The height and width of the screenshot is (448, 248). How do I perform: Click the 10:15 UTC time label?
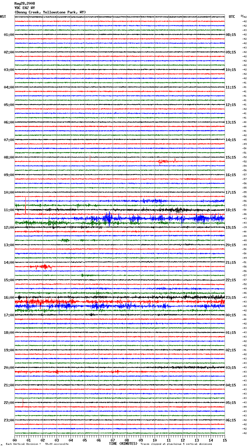tap(231, 70)
